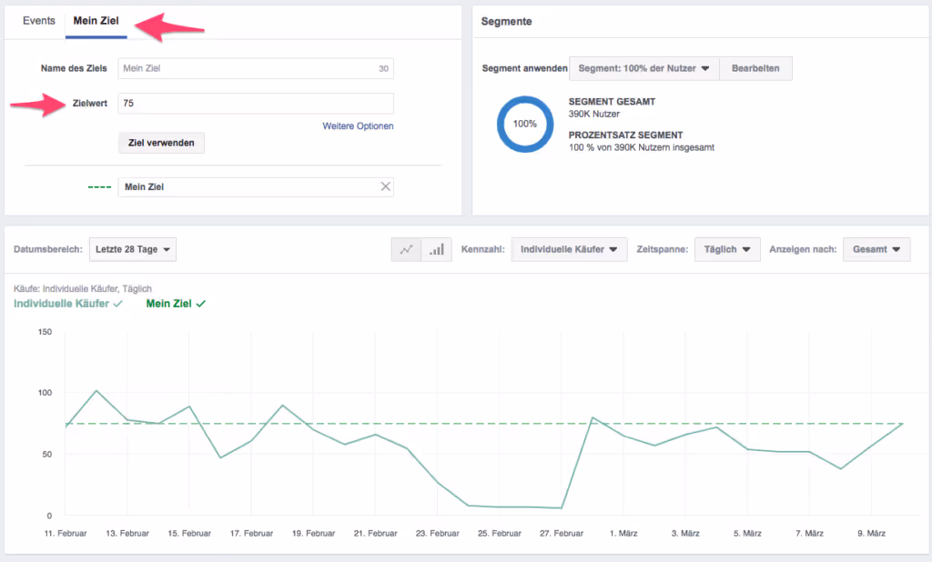The image size is (932, 562).
Task: Open the Individuelle Käufer Kennzahl dropdown
Action: tap(569, 249)
